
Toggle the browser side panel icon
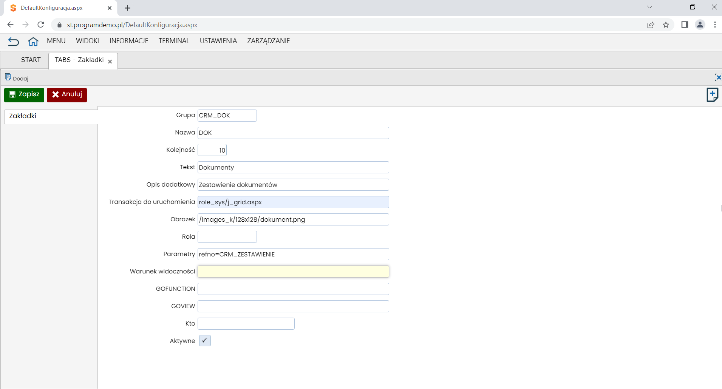tap(685, 25)
